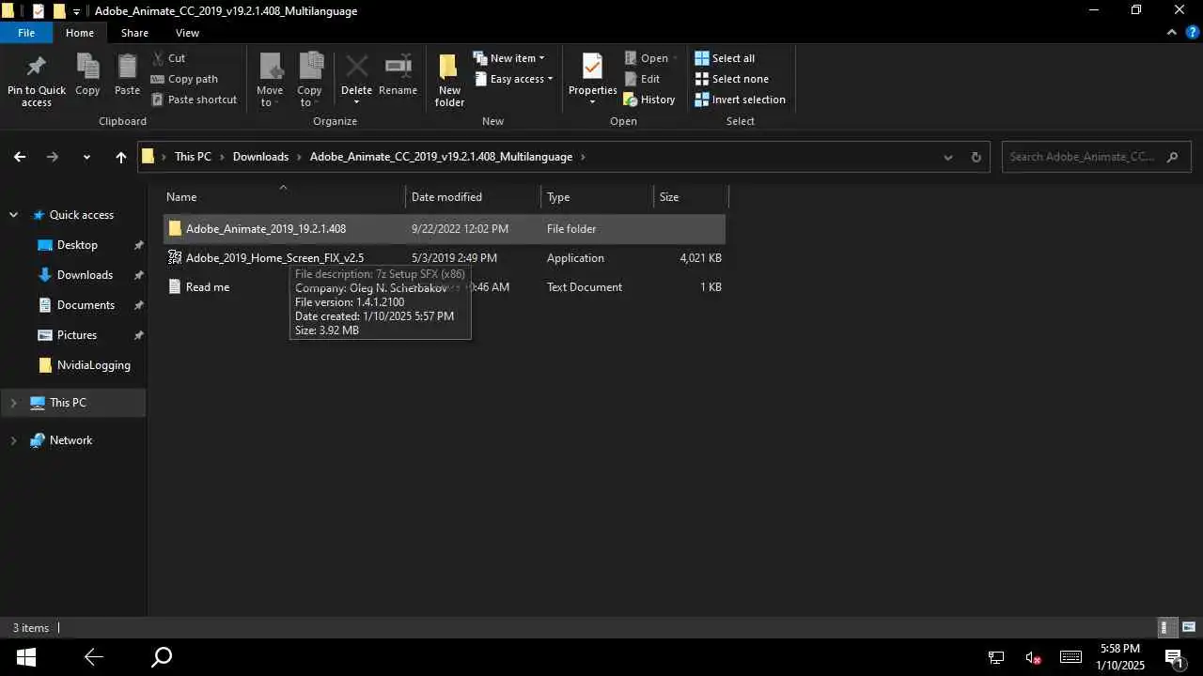
Task: Expand recent locations dropdown arrow
Action: pyautogui.click(x=86, y=157)
